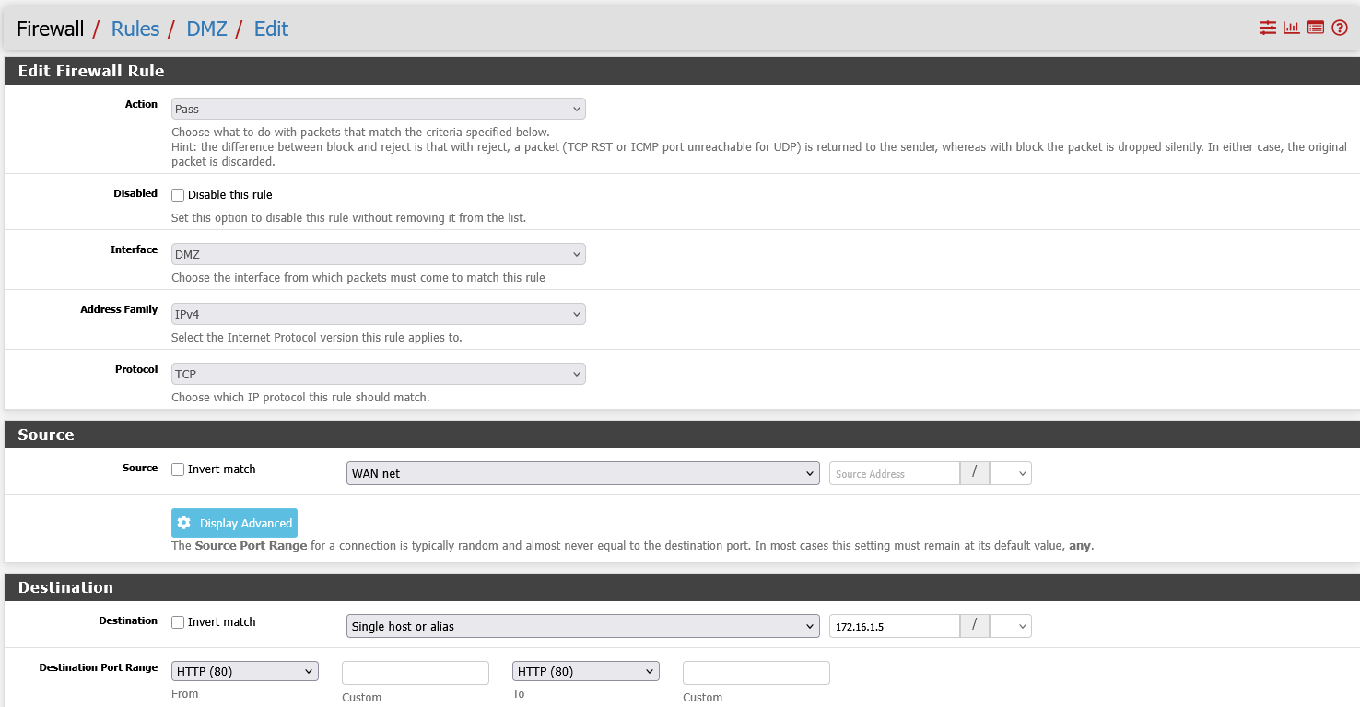
Task: Open the Destination type dropdown
Action: pos(582,625)
